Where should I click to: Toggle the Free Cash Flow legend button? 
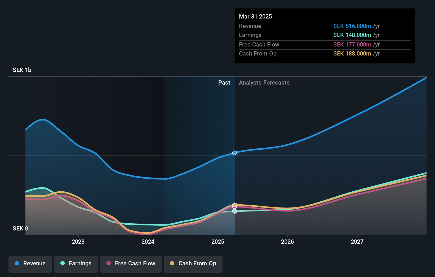[131, 264]
